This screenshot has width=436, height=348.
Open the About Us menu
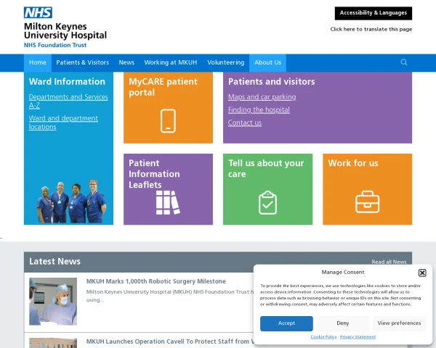coord(267,62)
